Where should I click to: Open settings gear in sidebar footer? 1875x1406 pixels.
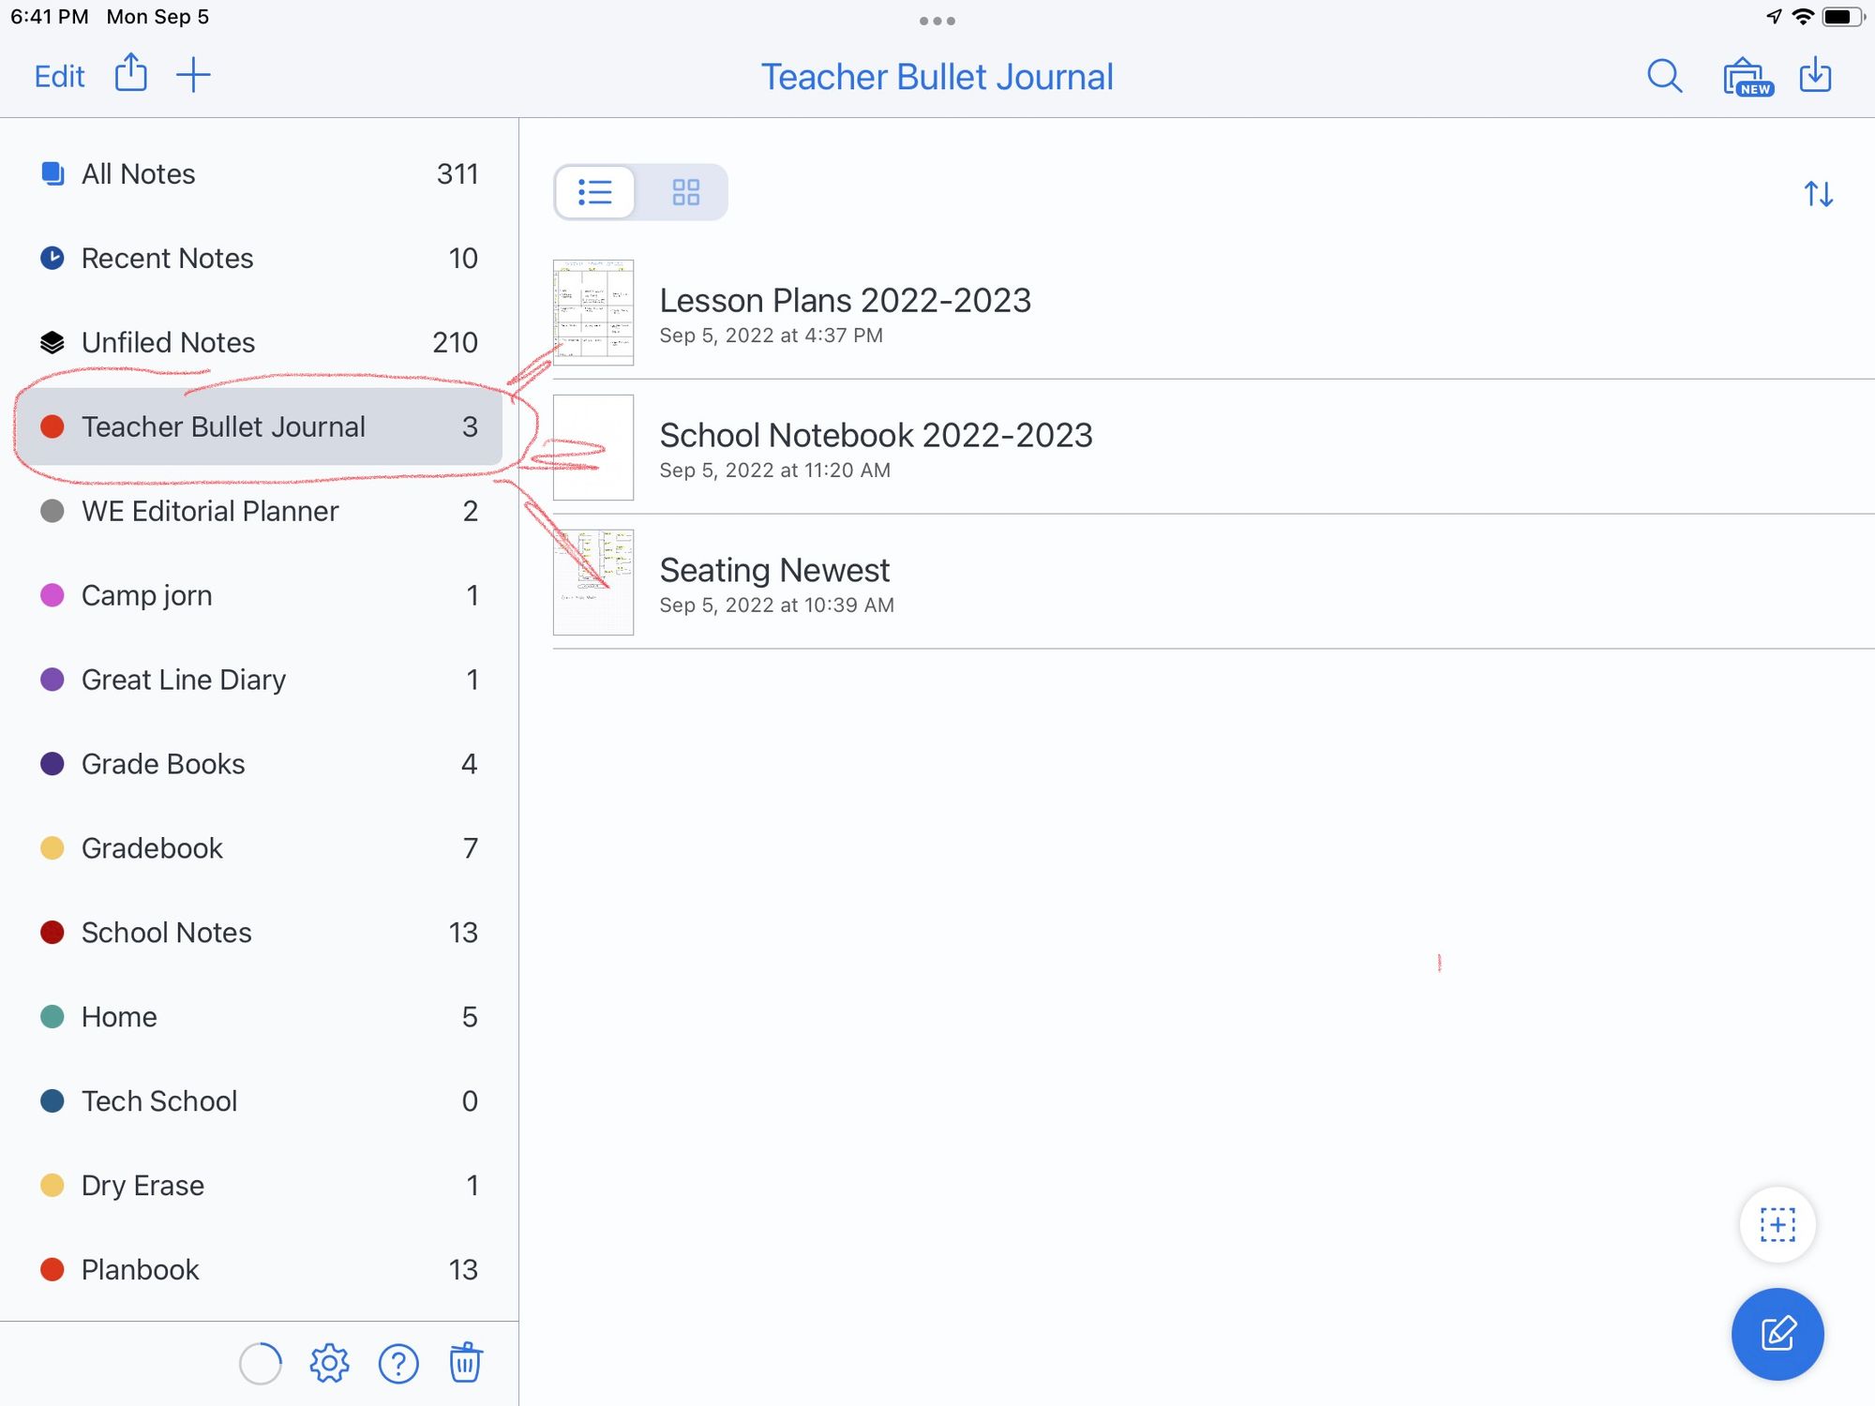[329, 1364]
